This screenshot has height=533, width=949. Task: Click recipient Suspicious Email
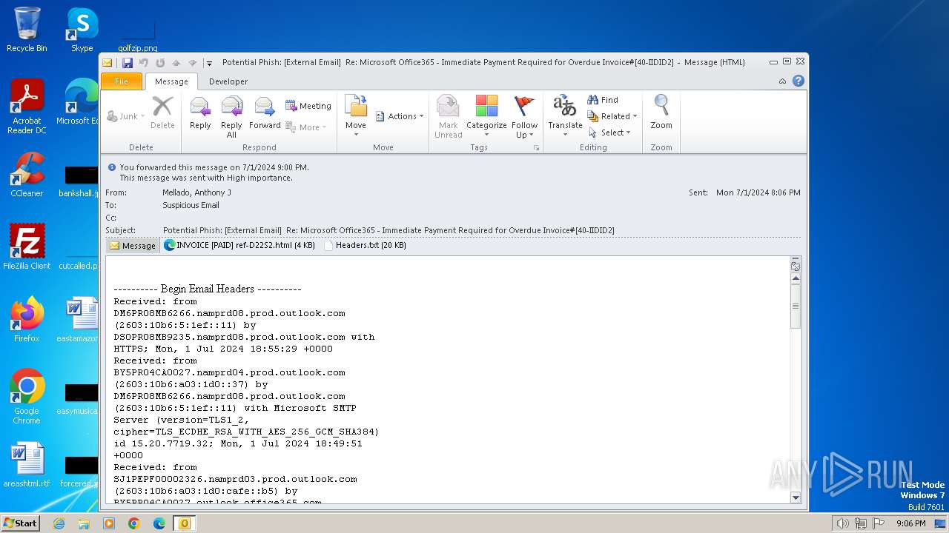pyautogui.click(x=191, y=205)
